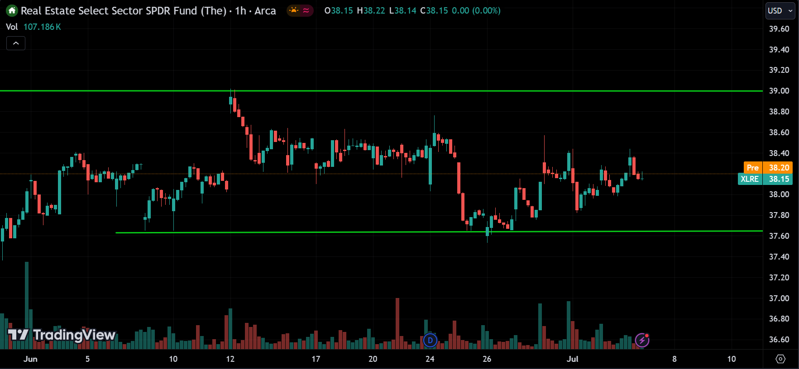Click the 39.00 price axis label
Screen dimensions: 799x369
[779, 91]
